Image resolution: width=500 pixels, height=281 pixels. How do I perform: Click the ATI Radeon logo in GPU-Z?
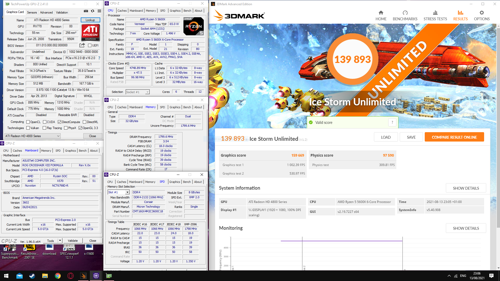(x=90, y=32)
